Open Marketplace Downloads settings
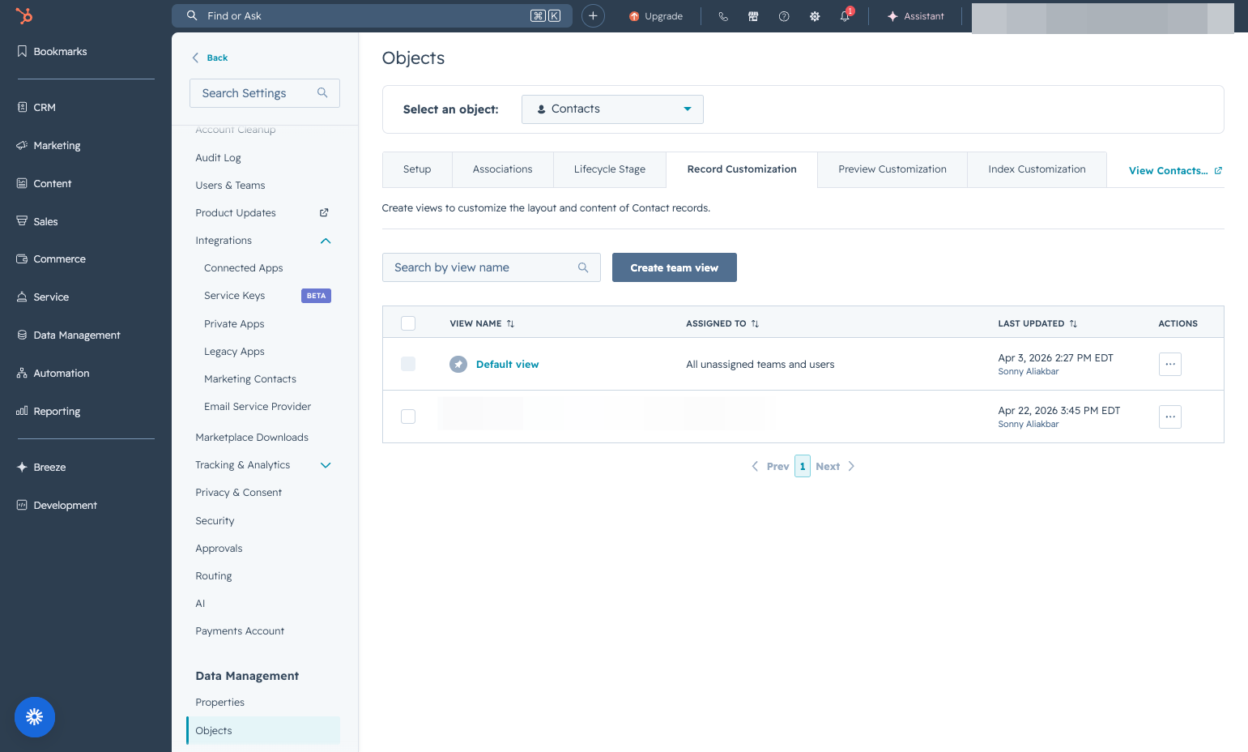This screenshot has height=752, width=1248. (252, 438)
